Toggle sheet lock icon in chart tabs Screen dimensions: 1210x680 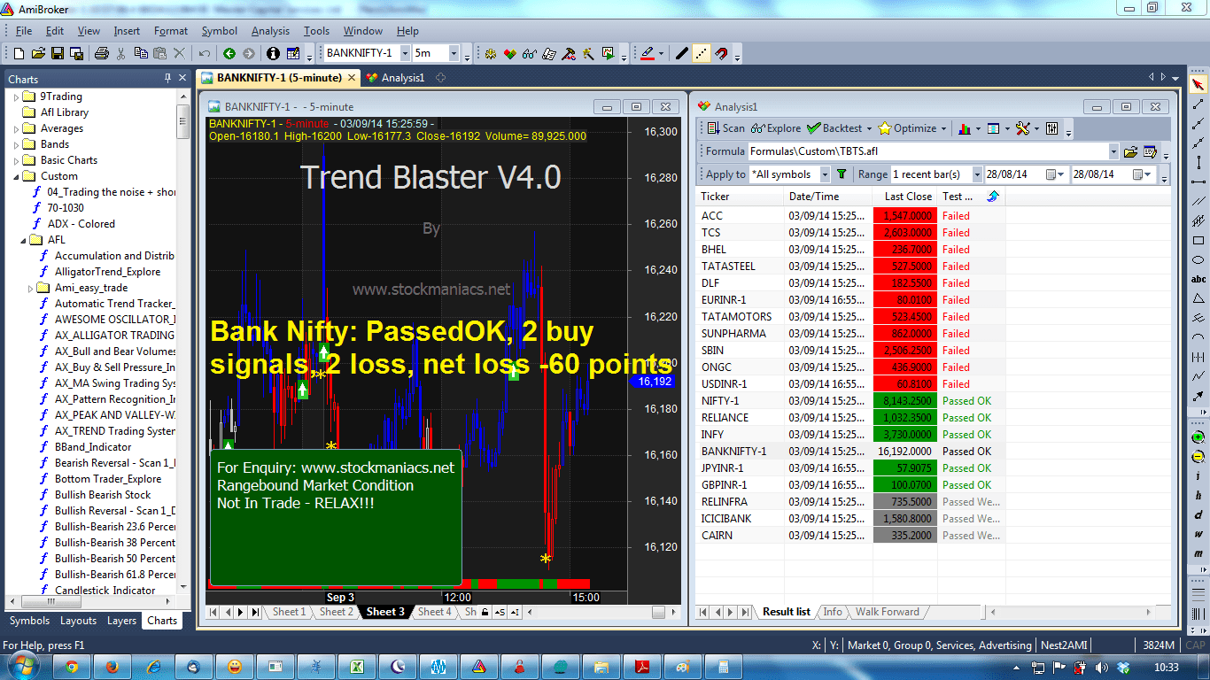pos(485,612)
